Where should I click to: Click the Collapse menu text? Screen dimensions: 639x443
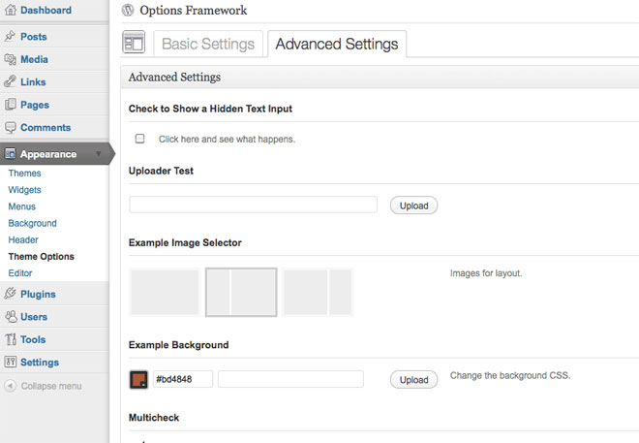(x=51, y=386)
